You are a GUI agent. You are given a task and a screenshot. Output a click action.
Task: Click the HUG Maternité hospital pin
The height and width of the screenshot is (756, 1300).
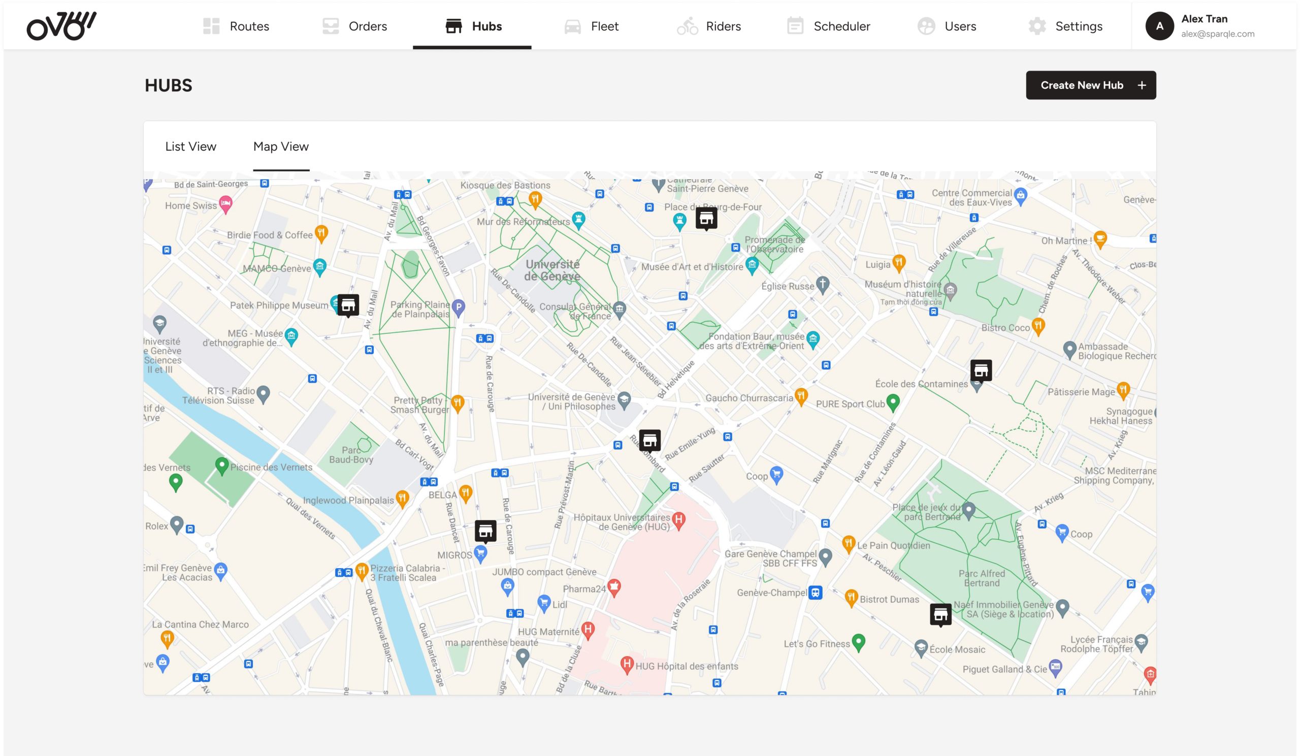pos(588,630)
